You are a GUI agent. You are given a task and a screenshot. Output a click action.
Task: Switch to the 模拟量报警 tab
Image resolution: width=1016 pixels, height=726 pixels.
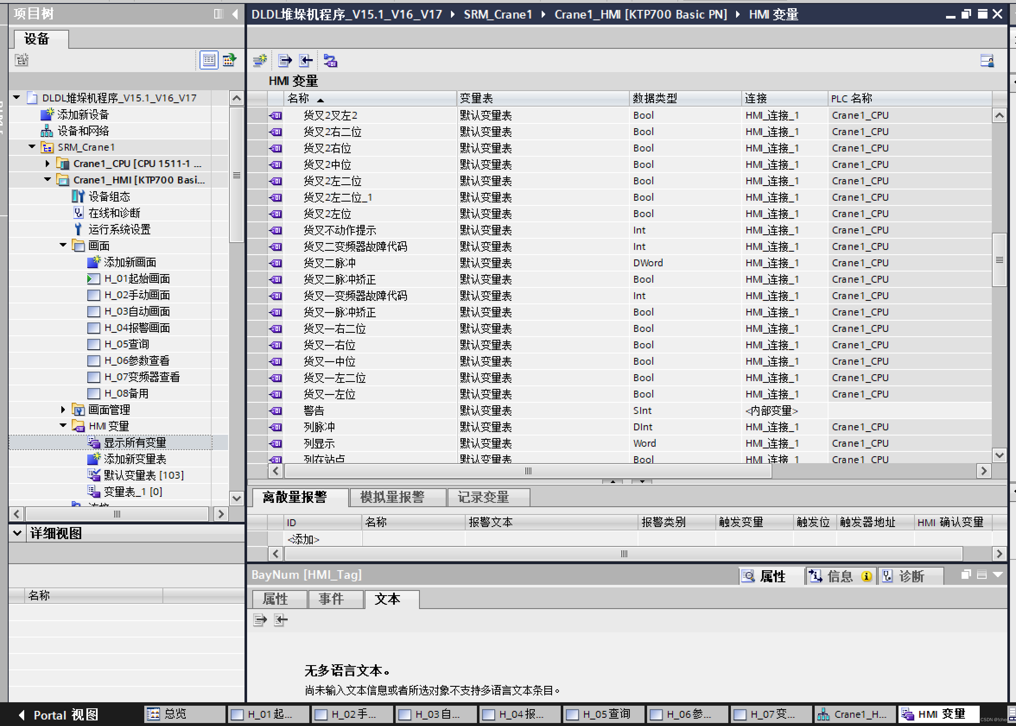click(x=392, y=497)
